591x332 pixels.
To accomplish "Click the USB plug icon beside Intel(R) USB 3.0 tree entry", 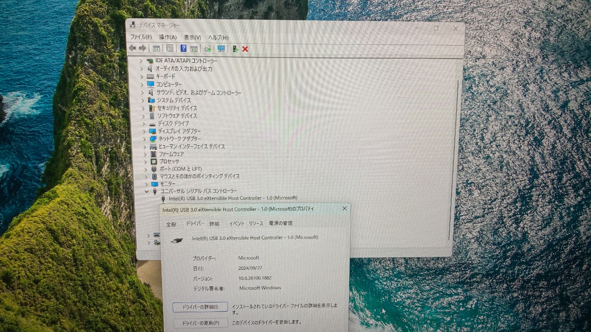I will point(163,198).
